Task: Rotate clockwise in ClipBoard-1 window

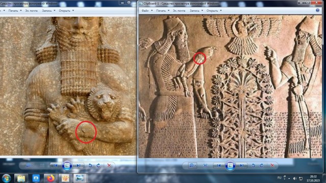Action: tap(261, 165)
